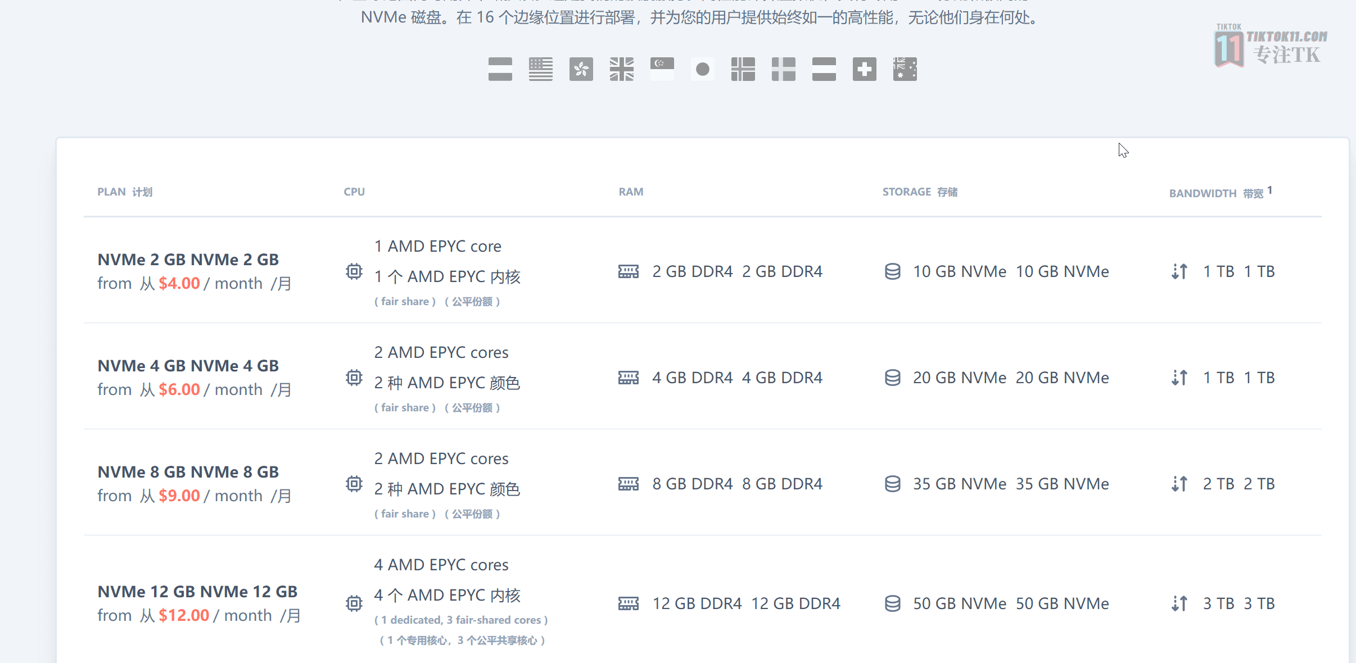The height and width of the screenshot is (663, 1356).
Task: Click '( 公平份额 )' in the NVMe 4 GB row
Action: 472,408
